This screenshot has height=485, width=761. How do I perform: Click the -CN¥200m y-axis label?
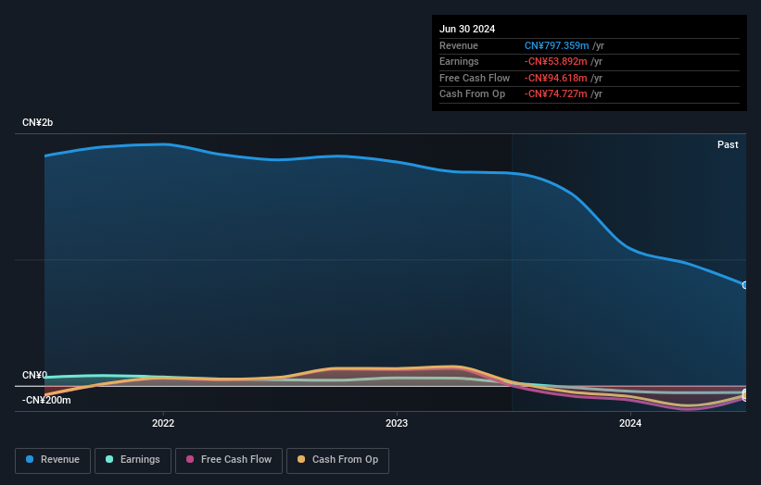[46, 400]
